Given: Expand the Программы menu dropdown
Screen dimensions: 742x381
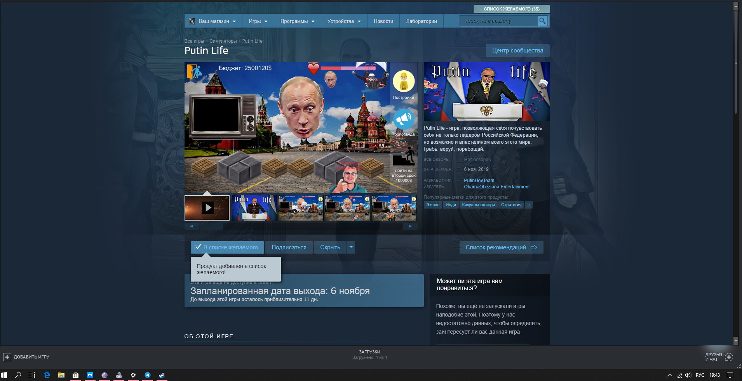Looking at the screenshot, I should pyautogui.click(x=313, y=21).
